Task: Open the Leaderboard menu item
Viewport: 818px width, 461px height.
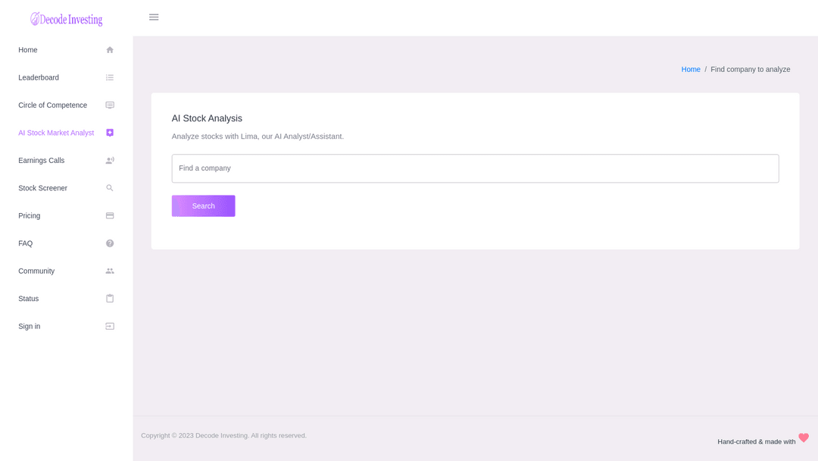Action: tap(39, 77)
